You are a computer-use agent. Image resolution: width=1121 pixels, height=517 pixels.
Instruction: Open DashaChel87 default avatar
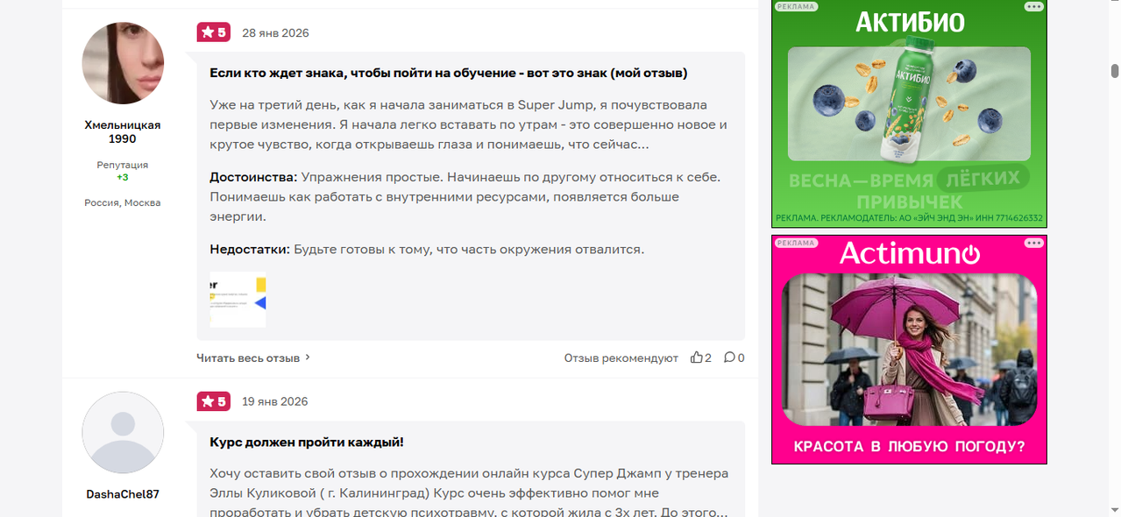tap(123, 432)
